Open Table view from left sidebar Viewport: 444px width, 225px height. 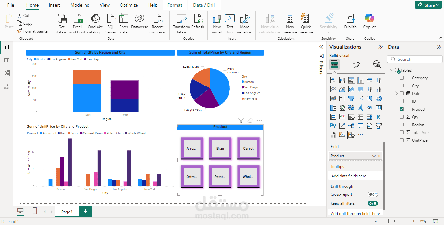pyautogui.click(x=7, y=60)
